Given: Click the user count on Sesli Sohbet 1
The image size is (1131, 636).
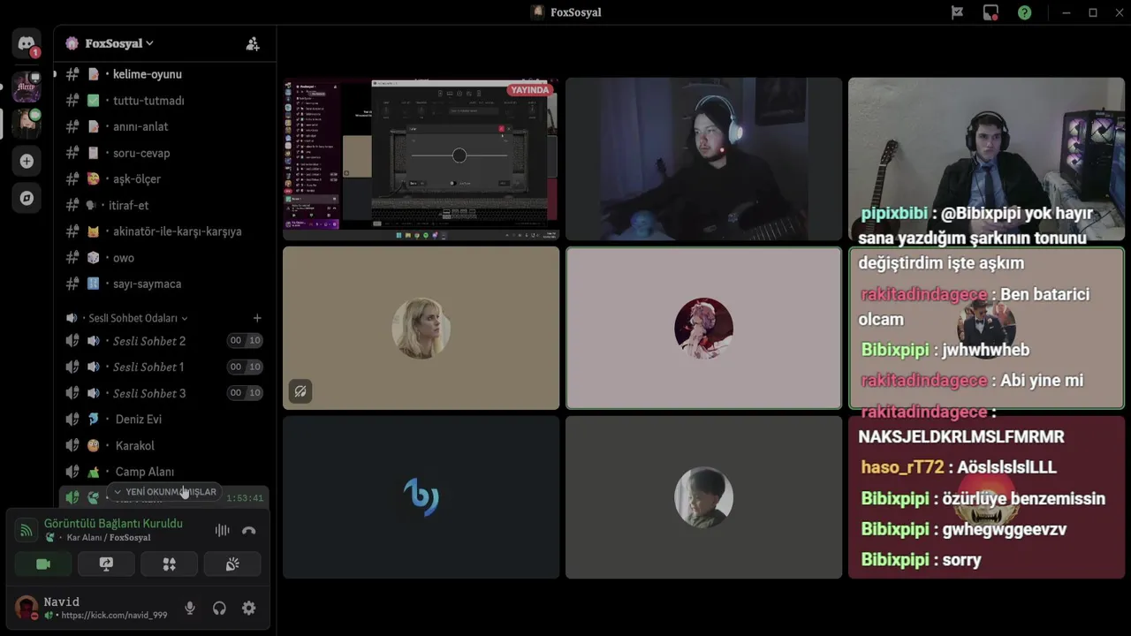Looking at the screenshot, I should pos(245,367).
